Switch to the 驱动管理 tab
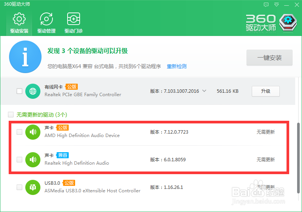This screenshot has height=212, width=302. 46,23
